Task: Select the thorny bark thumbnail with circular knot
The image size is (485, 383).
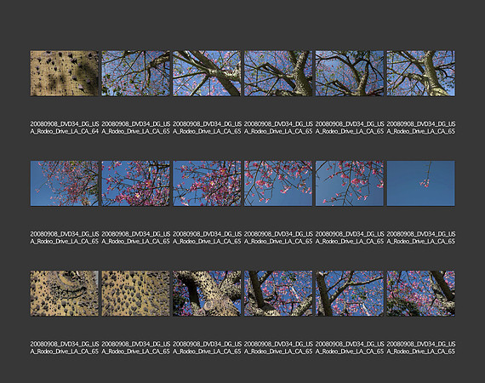Action: 65,294
